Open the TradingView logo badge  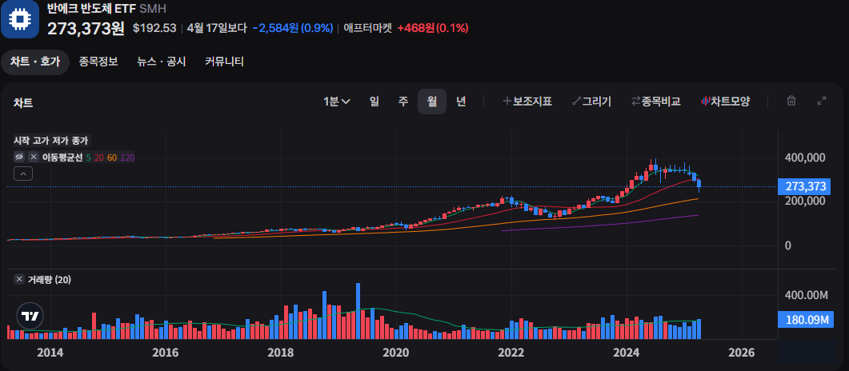pyautogui.click(x=30, y=317)
